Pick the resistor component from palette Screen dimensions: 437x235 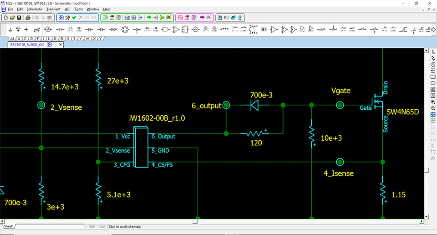coord(321,30)
